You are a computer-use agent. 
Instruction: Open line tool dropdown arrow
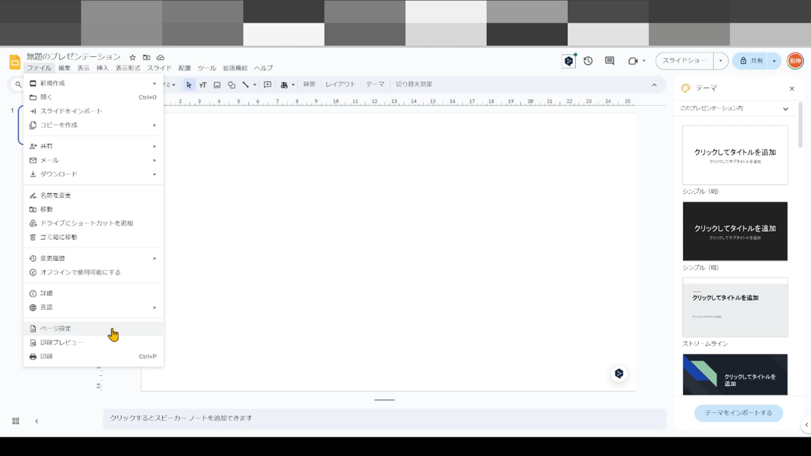click(254, 85)
